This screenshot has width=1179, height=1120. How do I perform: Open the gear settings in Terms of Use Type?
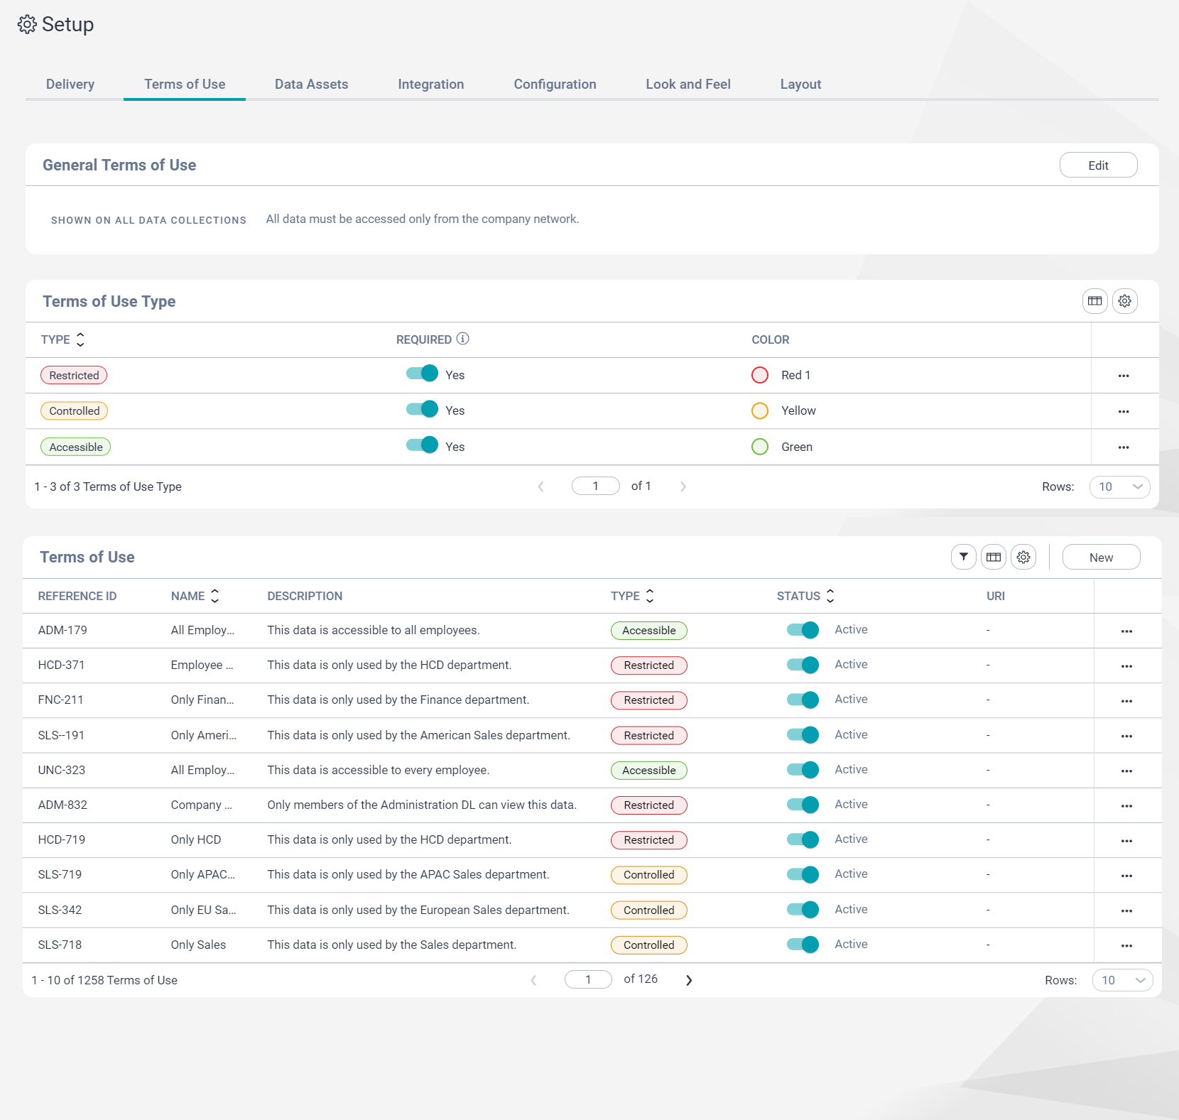coord(1124,301)
